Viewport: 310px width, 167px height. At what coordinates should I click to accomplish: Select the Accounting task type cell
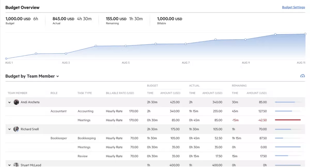pos(85,111)
